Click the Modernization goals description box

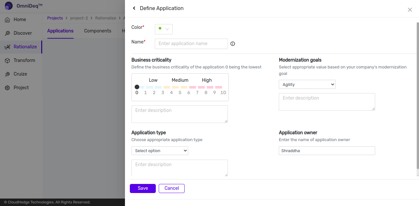[x=327, y=102]
